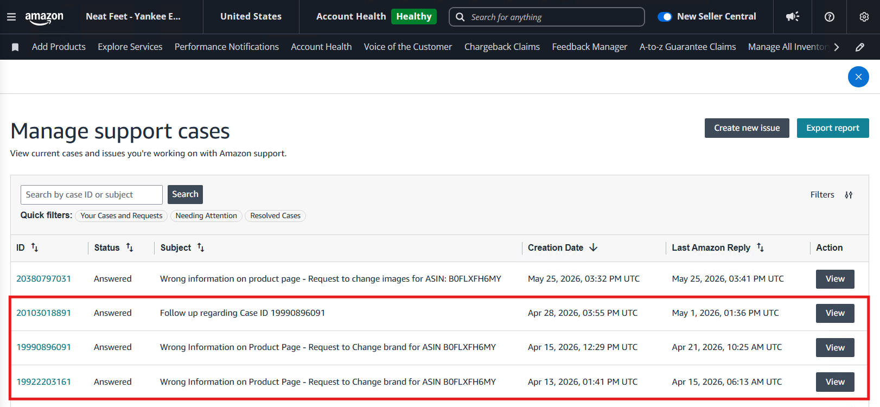The width and height of the screenshot is (880, 407).
Task: Expand more bookmark links with chevron
Action: point(837,47)
